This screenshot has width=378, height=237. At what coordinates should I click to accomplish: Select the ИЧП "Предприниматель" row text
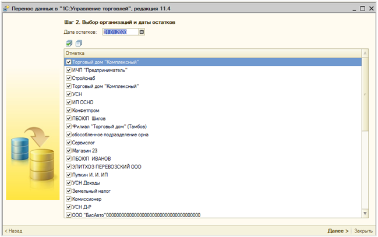click(100, 70)
